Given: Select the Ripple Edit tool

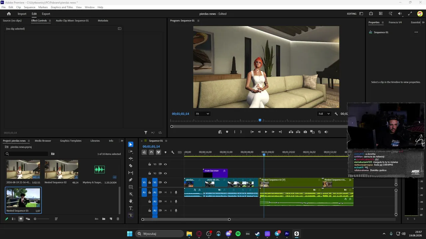Looking at the screenshot, I should click(131, 158).
